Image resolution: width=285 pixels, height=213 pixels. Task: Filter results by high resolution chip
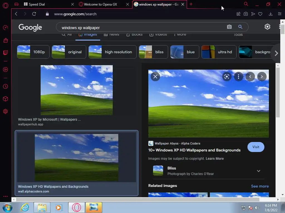point(112,52)
